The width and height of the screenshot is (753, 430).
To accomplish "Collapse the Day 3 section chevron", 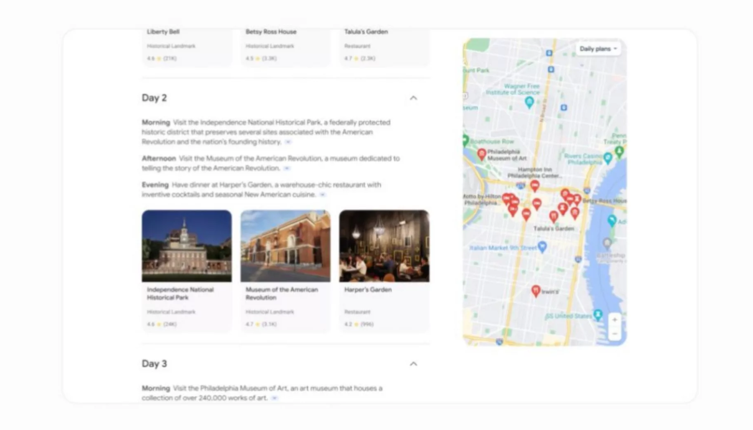I will coord(413,364).
